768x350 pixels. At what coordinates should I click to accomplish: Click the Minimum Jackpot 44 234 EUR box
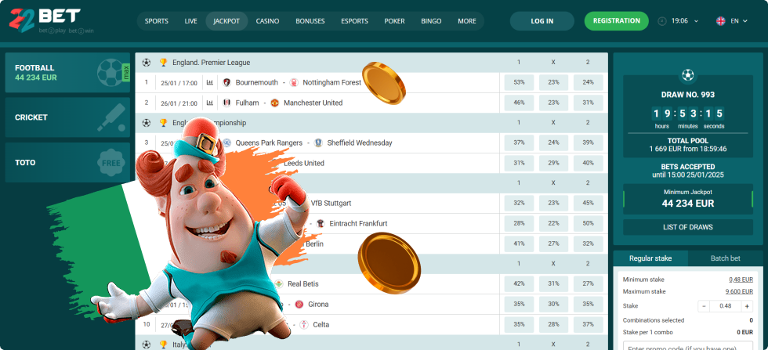(688, 199)
